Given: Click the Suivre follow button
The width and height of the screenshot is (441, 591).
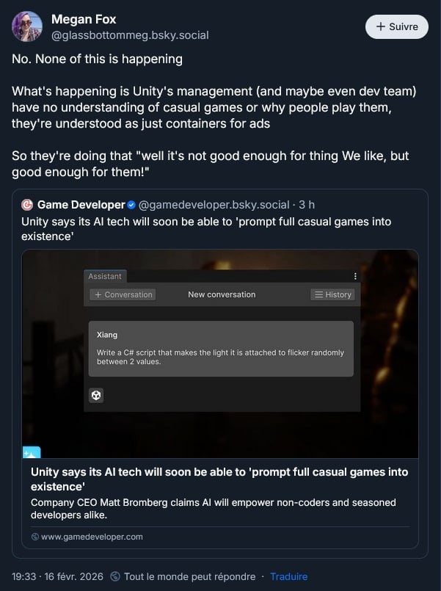Looking at the screenshot, I should coord(396,26).
